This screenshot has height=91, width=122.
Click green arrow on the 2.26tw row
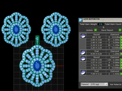coord(121,60)
